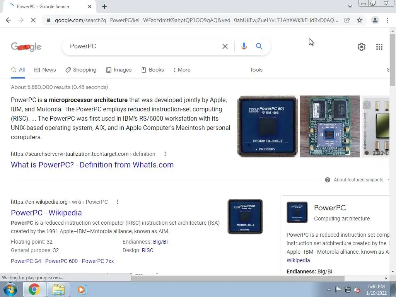Viewport: 396px width, 297px height.
Task: Click the padlock site info icon
Action: coord(49,20)
